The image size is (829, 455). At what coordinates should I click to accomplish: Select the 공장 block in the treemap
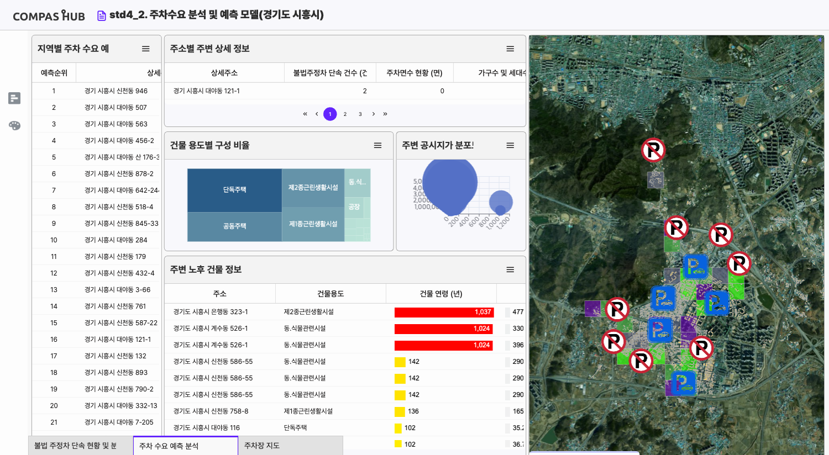(354, 207)
